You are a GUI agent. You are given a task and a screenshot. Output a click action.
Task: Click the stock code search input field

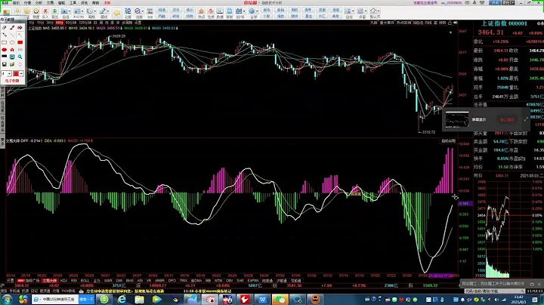(494, 291)
